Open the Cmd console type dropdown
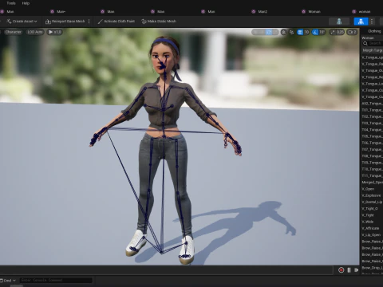Image resolution: width=383 pixels, height=287 pixels. (x=8, y=281)
